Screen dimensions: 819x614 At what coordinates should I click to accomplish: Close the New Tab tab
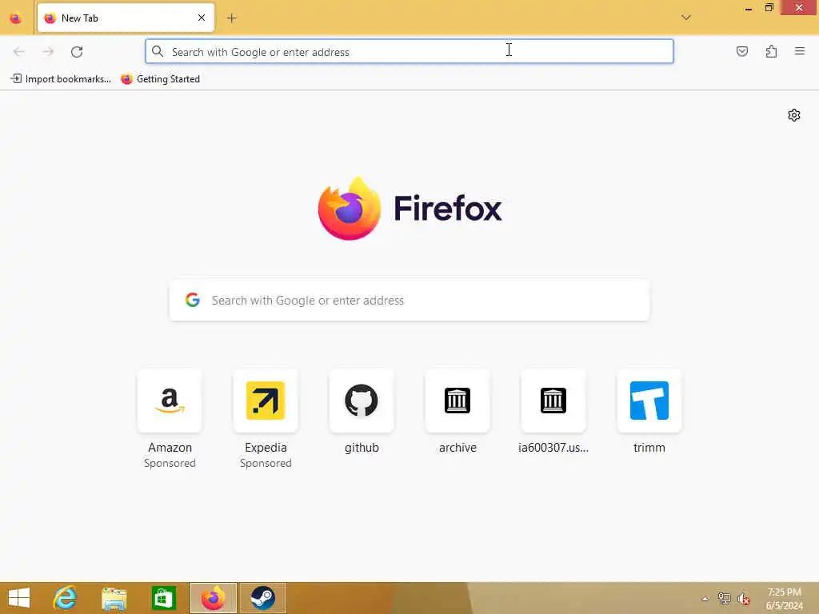pos(202,18)
